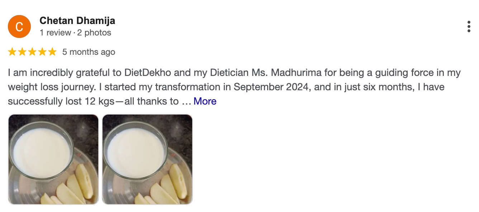Image resolution: width=479 pixels, height=212 pixels.
Task: Expand full review with More link
Action: pyautogui.click(x=205, y=101)
